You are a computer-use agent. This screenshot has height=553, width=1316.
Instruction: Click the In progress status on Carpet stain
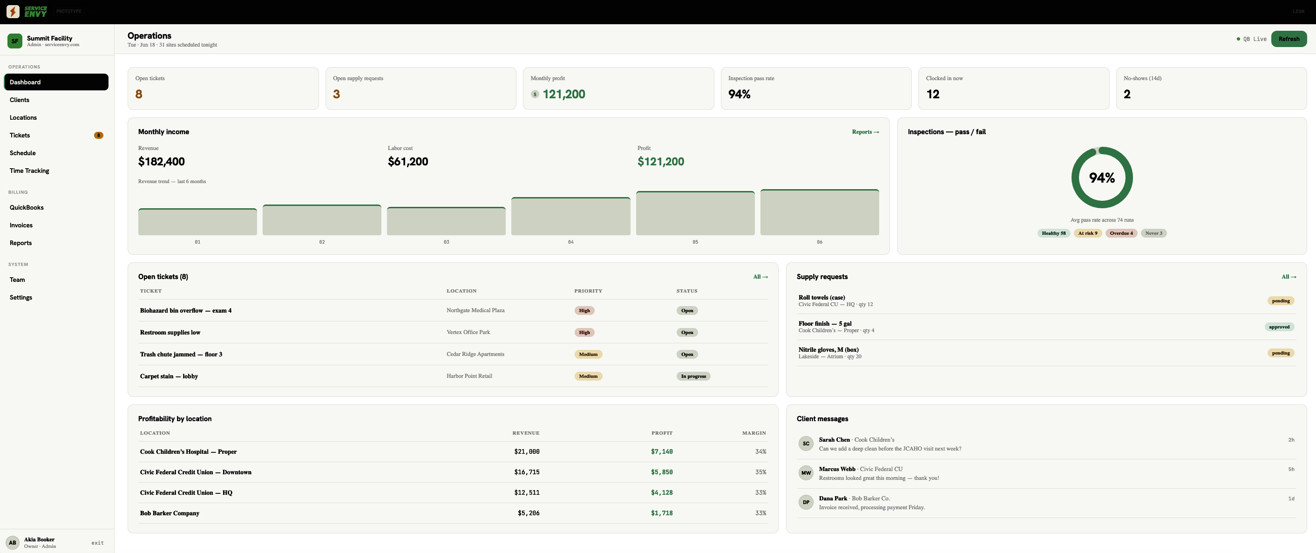(x=693, y=376)
